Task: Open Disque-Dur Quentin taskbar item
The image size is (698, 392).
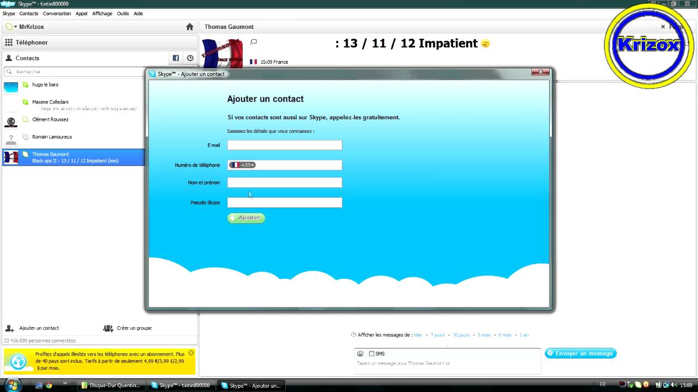Action: tap(111, 385)
